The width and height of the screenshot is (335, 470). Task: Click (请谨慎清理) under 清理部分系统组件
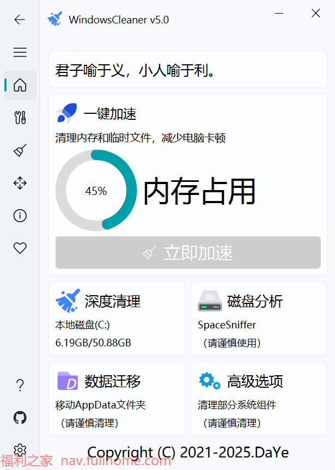pyautogui.click(x=232, y=423)
